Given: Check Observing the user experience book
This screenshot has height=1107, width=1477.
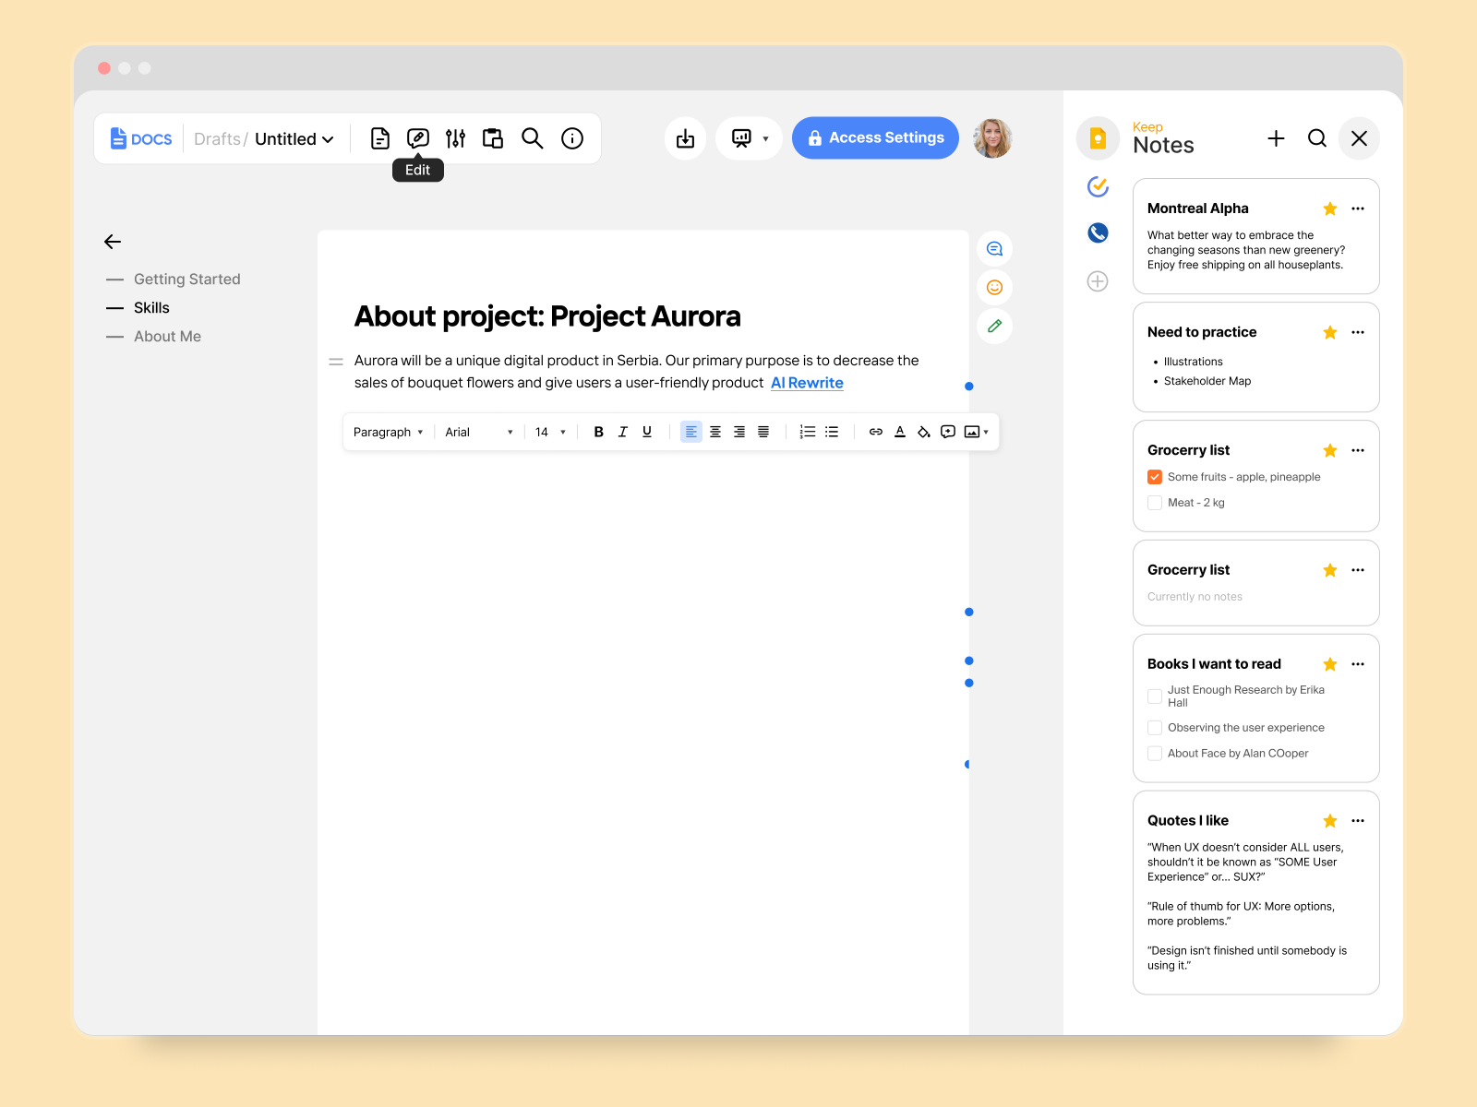Looking at the screenshot, I should (1154, 727).
